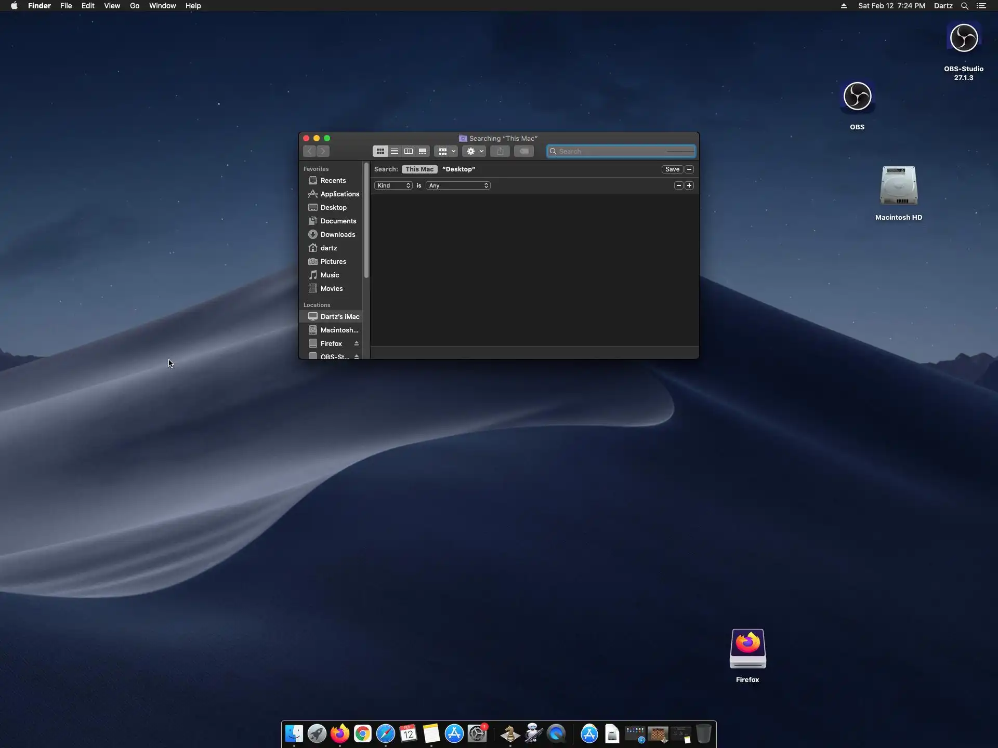The image size is (998, 748).
Task: Click the Edit Tags toolbar icon
Action: 524,151
